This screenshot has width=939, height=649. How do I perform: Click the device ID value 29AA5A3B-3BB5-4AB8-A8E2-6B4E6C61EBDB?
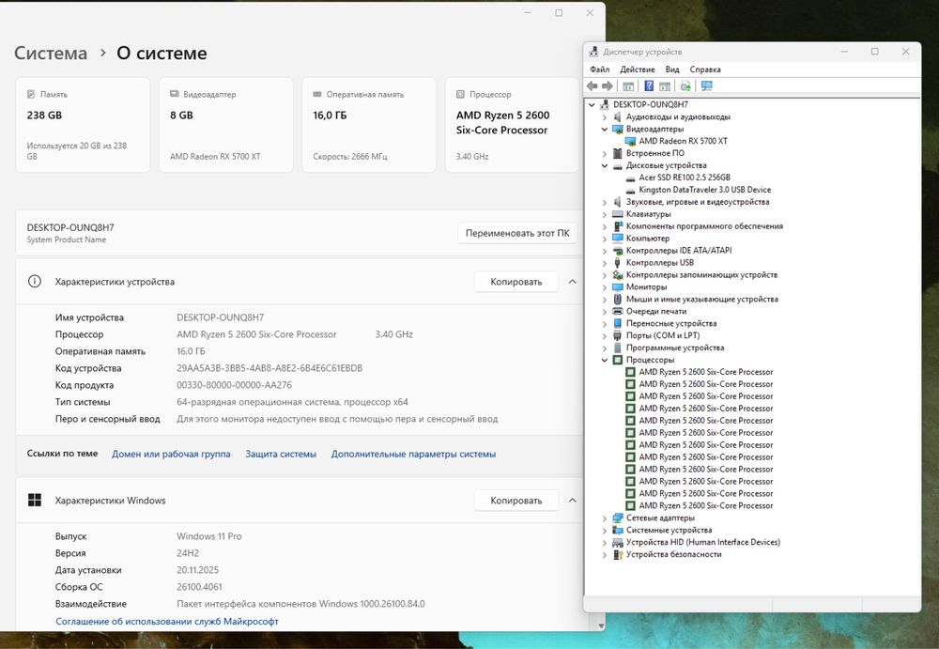coord(269,368)
